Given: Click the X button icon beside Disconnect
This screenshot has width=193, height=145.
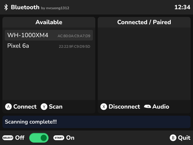Looking at the screenshot, I should (x=104, y=107).
